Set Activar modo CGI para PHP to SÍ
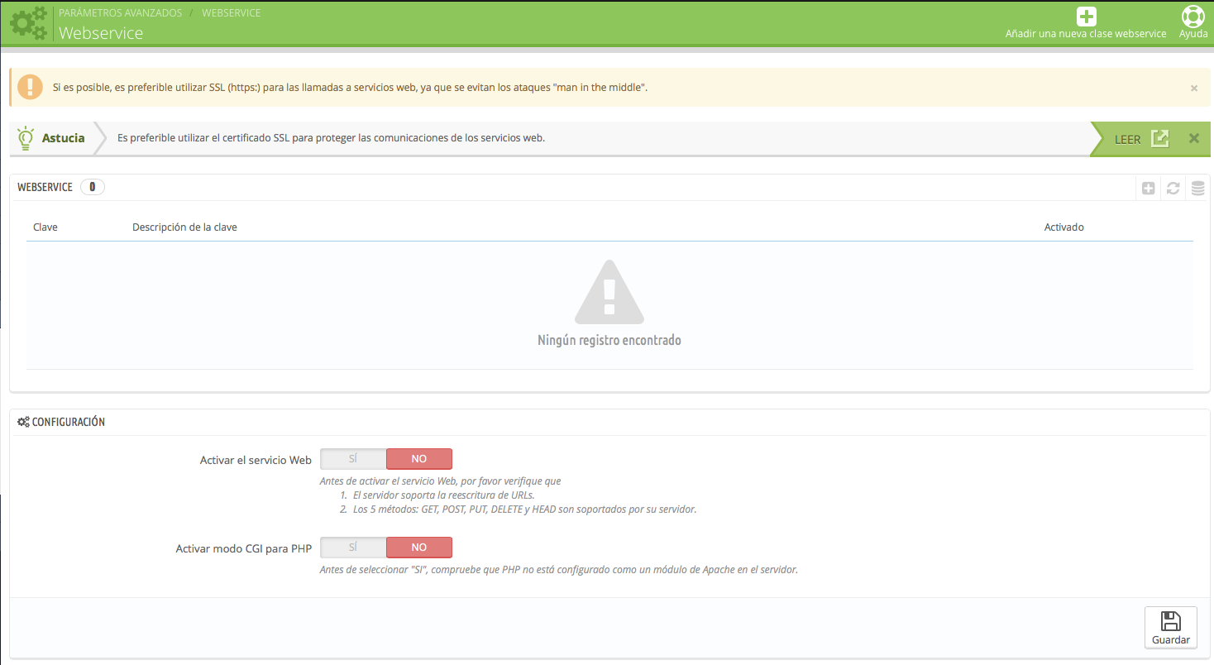This screenshot has width=1214, height=665. click(x=353, y=548)
